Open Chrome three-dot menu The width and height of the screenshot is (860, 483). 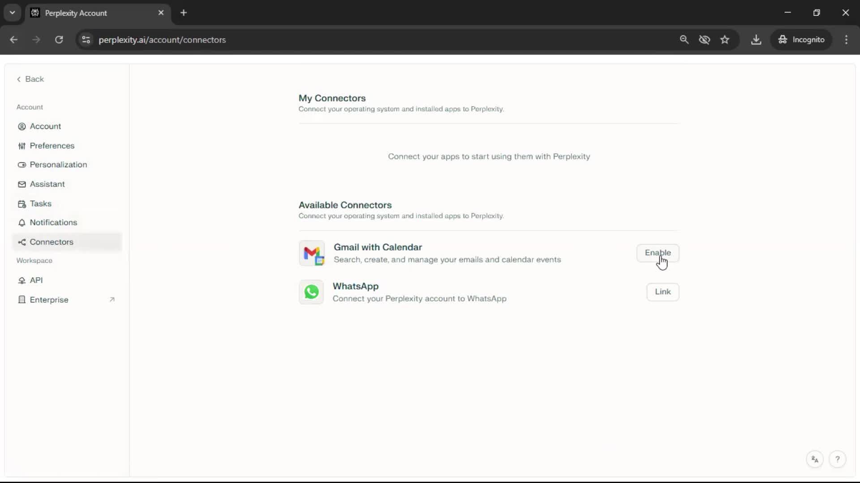pos(846,40)
